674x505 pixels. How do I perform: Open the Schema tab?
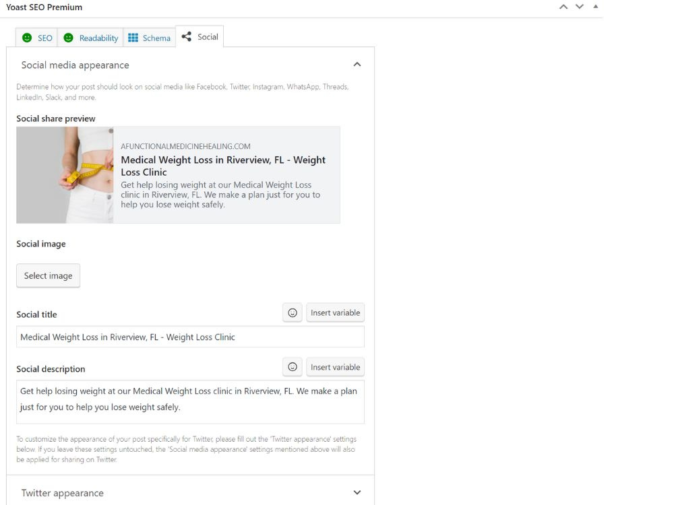(149, 38)
